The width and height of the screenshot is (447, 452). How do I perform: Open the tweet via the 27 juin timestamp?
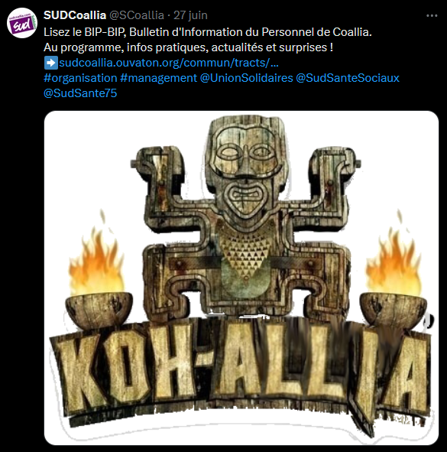[190, 15]
